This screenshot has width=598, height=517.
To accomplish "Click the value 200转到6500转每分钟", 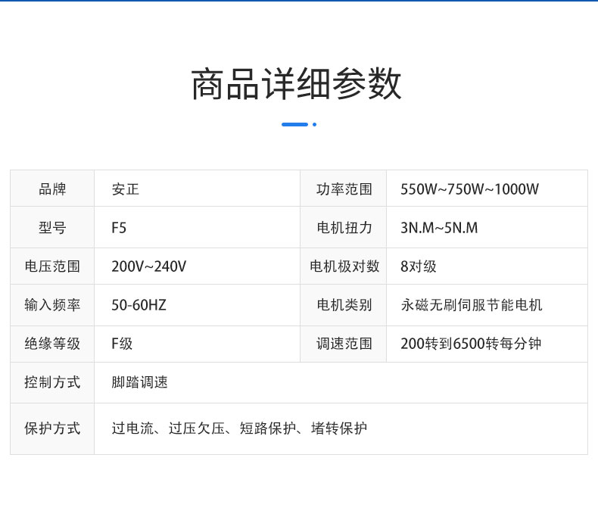I will click(x=471, y=344).
